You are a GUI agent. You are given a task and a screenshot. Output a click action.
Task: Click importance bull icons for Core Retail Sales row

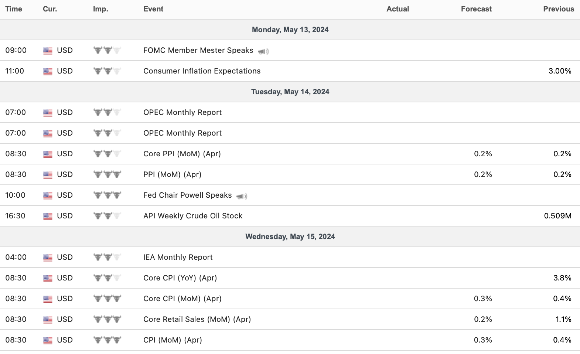107,319
